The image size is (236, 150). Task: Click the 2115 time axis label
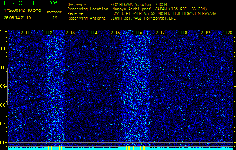pos(115,33)
